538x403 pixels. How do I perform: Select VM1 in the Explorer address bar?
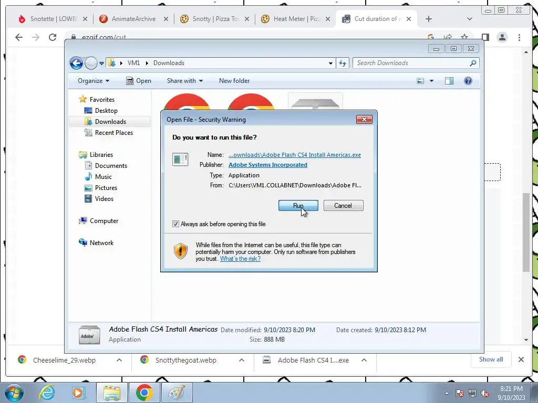(133, 63)
